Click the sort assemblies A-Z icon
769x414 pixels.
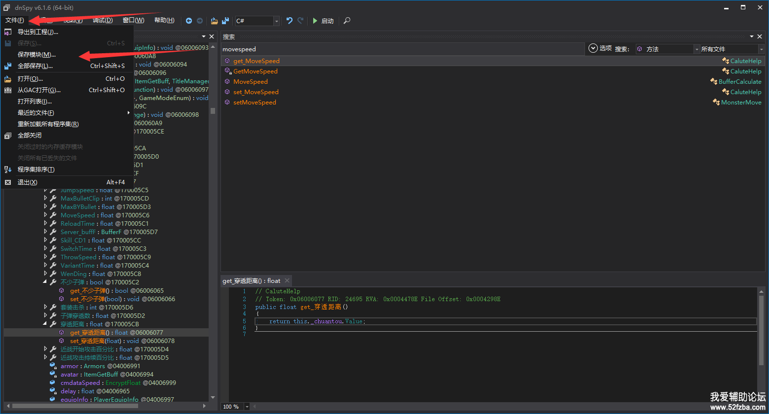[x=8, y=170]
